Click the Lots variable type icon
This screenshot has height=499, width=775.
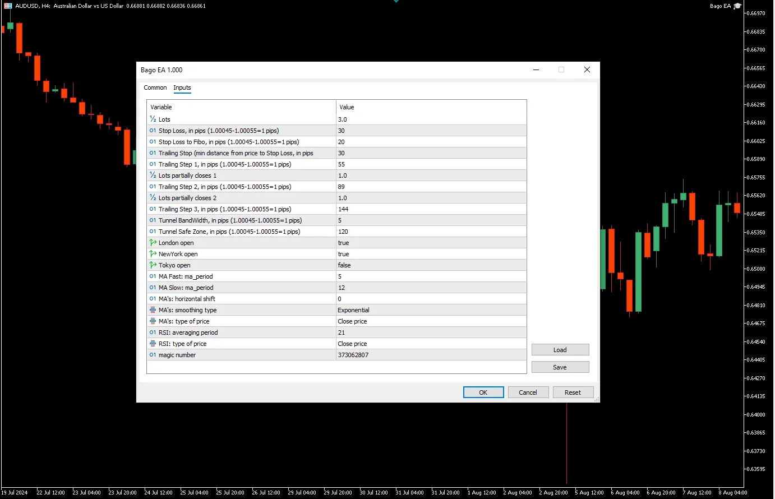(153, 119)
